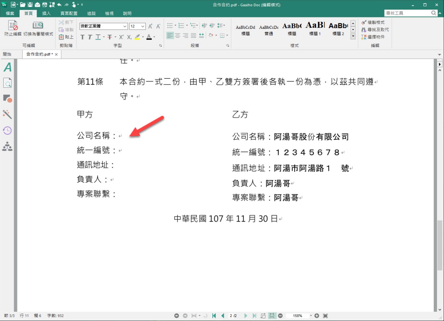The image size is (444, 321).
Task: Open the 頁面配置 (Page Layout) ribbon tab
Action: coord(69,13)
